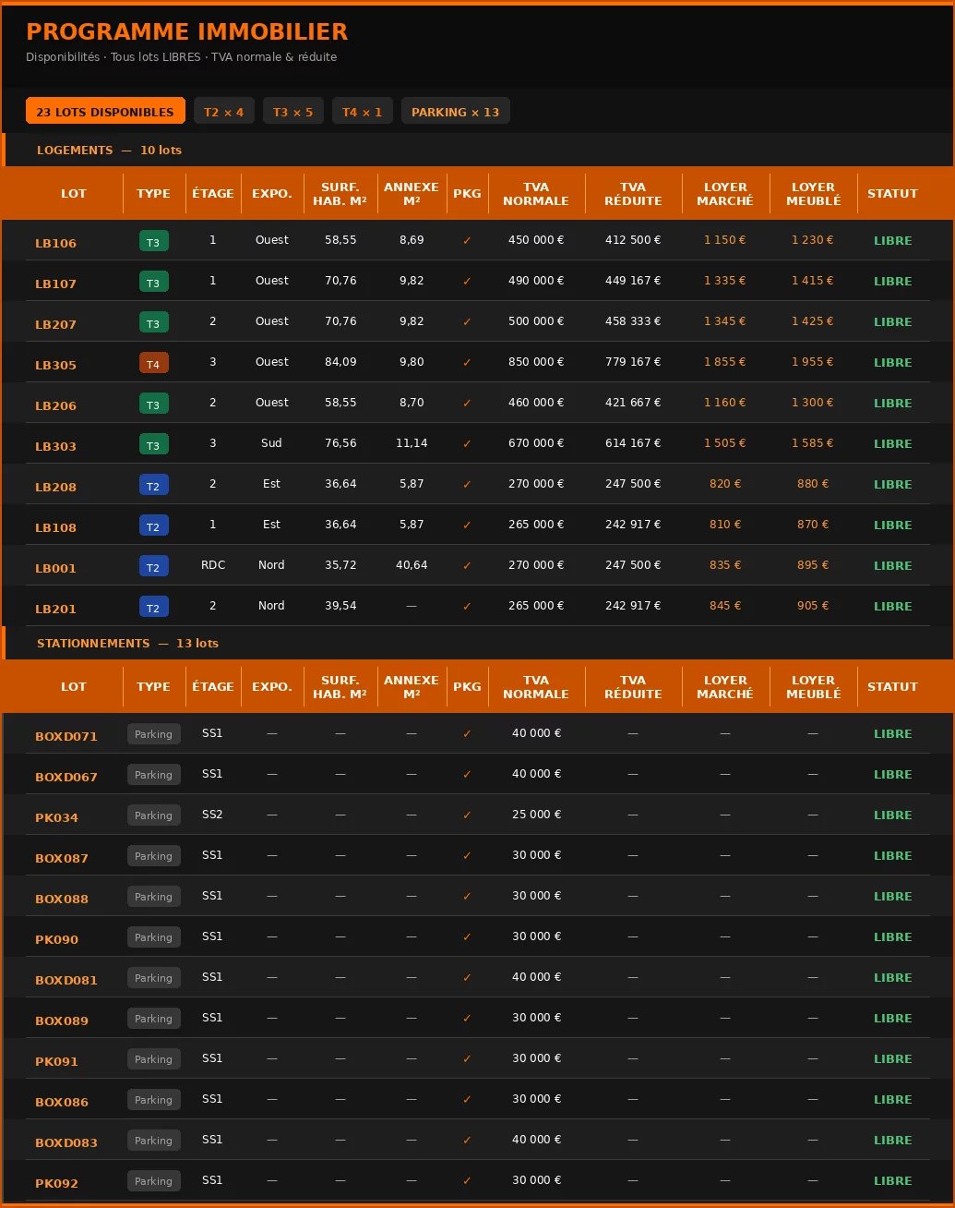Image resolution: width=955 pixels, height=1208 pixels.
Task: Click the T4 × 1 filter chip
Action: [x=362, y=112]
